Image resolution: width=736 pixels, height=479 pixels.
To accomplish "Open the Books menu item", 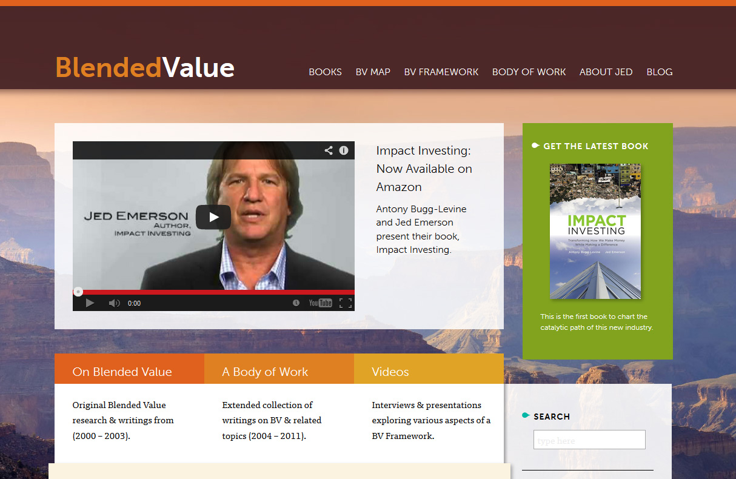I will click(x=325, y=72).
